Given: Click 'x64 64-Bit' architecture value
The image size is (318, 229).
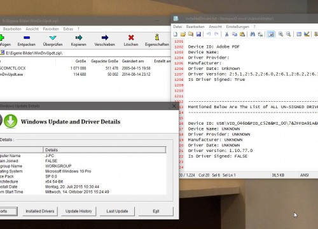Looking at the screenshot, I should (54, 181).
